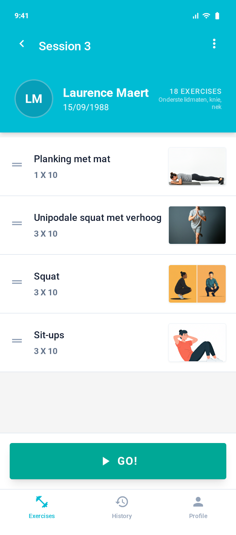Screen dimensions: 236x535
Task: Open the three-dot overflow menu
Action: click(x=214, y=43)
